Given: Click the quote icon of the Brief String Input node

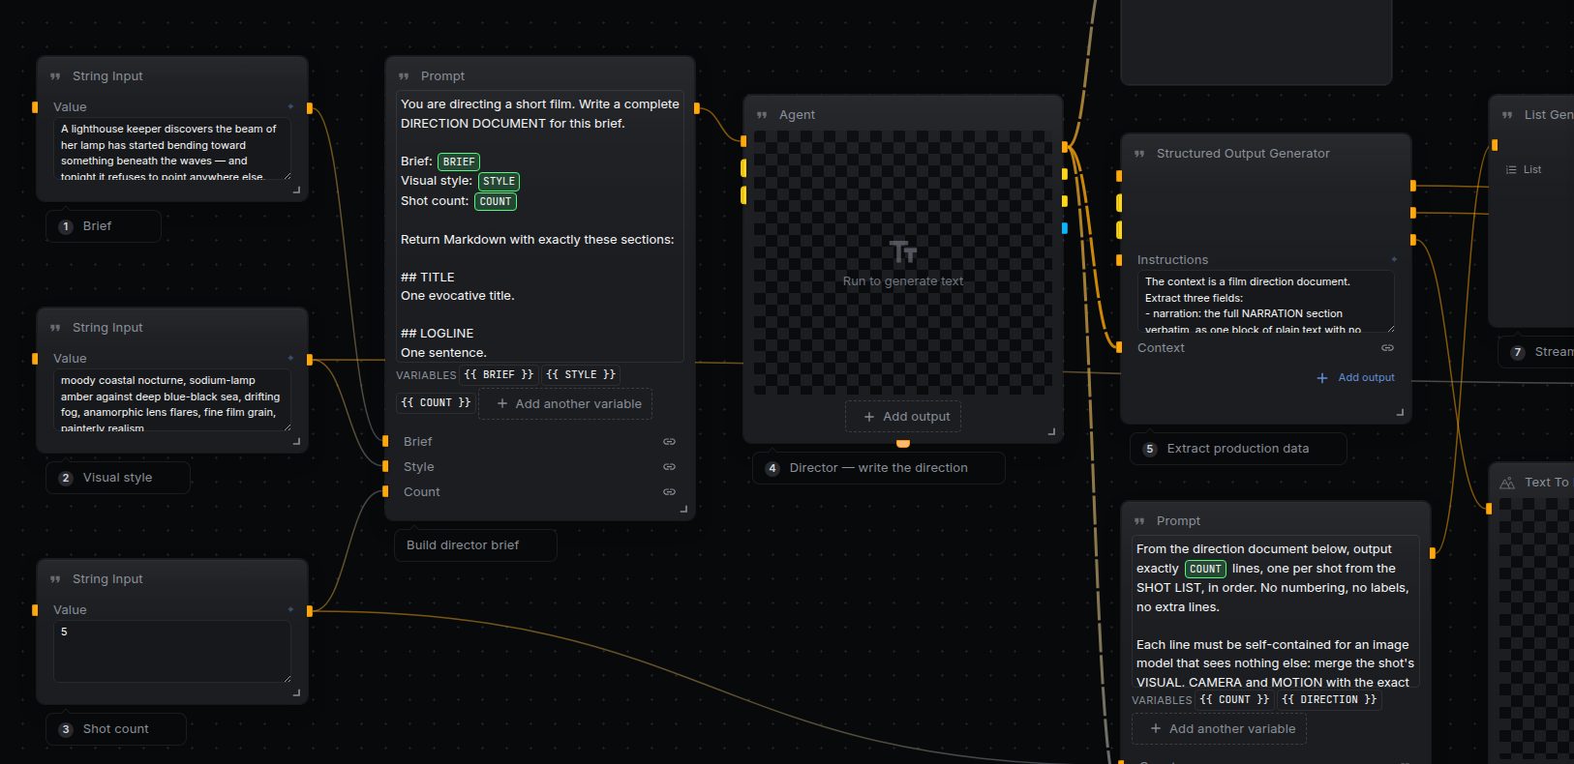Looking at the screenshot, I should [x=55, y=76].
